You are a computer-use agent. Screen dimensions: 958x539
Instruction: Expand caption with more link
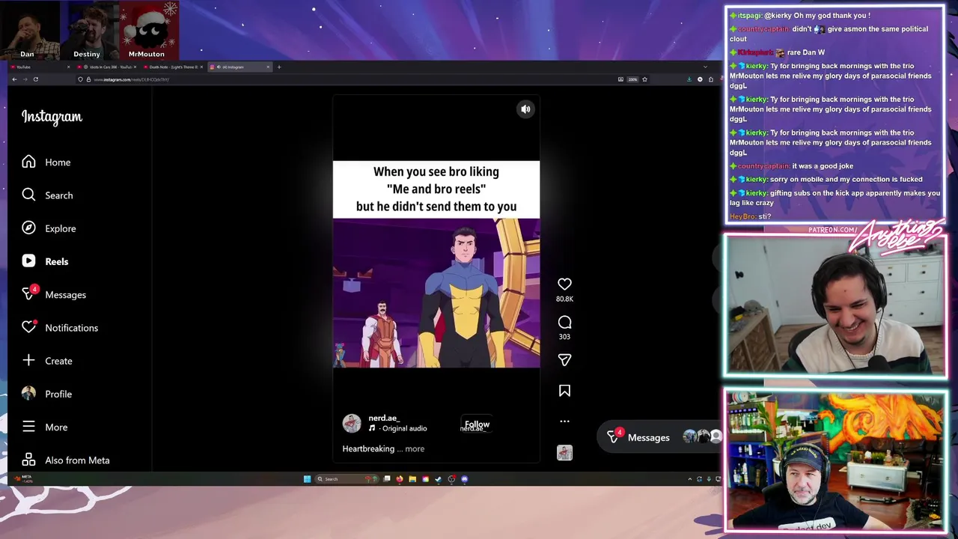click(x=415, y=448)
